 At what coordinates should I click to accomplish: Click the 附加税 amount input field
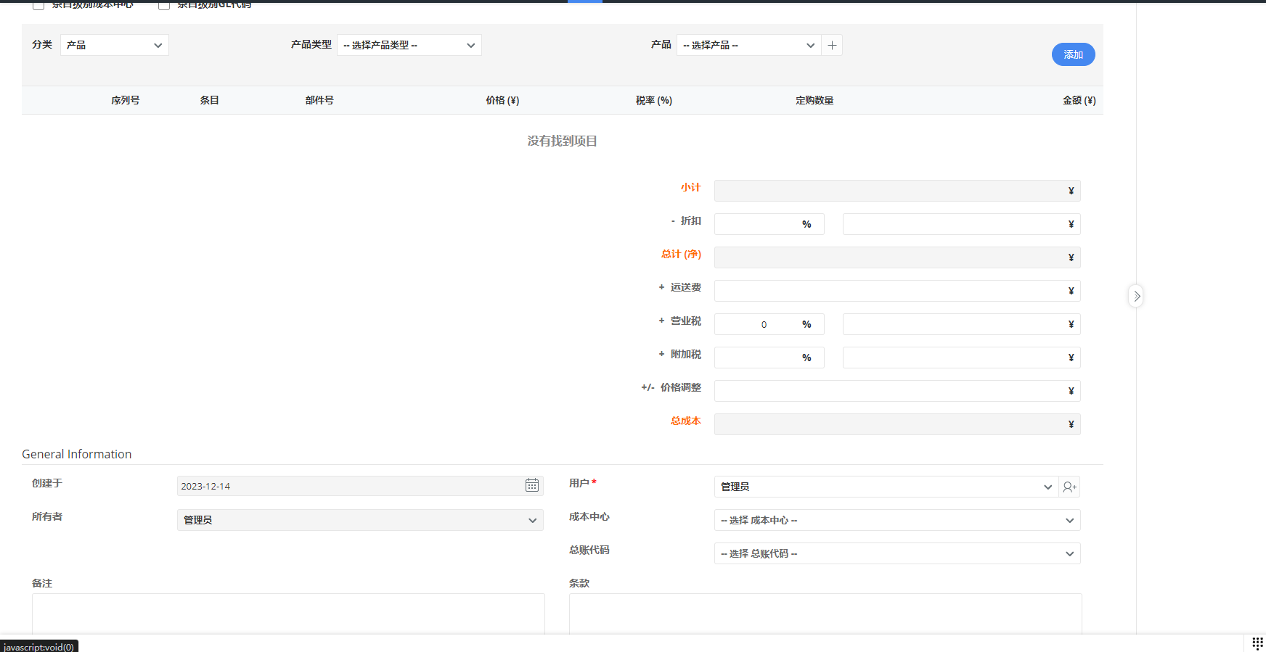pyautogui.click(x=962, y=358)
